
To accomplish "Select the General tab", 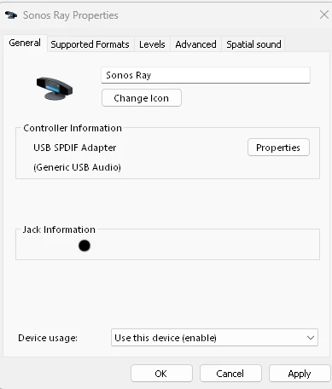I will coord(25,43).
